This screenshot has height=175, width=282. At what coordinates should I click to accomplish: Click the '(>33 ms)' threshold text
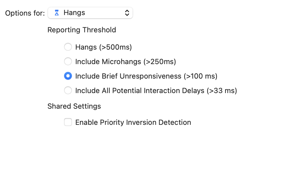[x=222, y=91]
